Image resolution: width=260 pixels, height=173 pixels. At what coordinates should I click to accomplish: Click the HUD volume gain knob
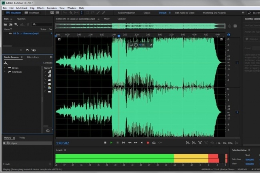[x=136, y=45]
